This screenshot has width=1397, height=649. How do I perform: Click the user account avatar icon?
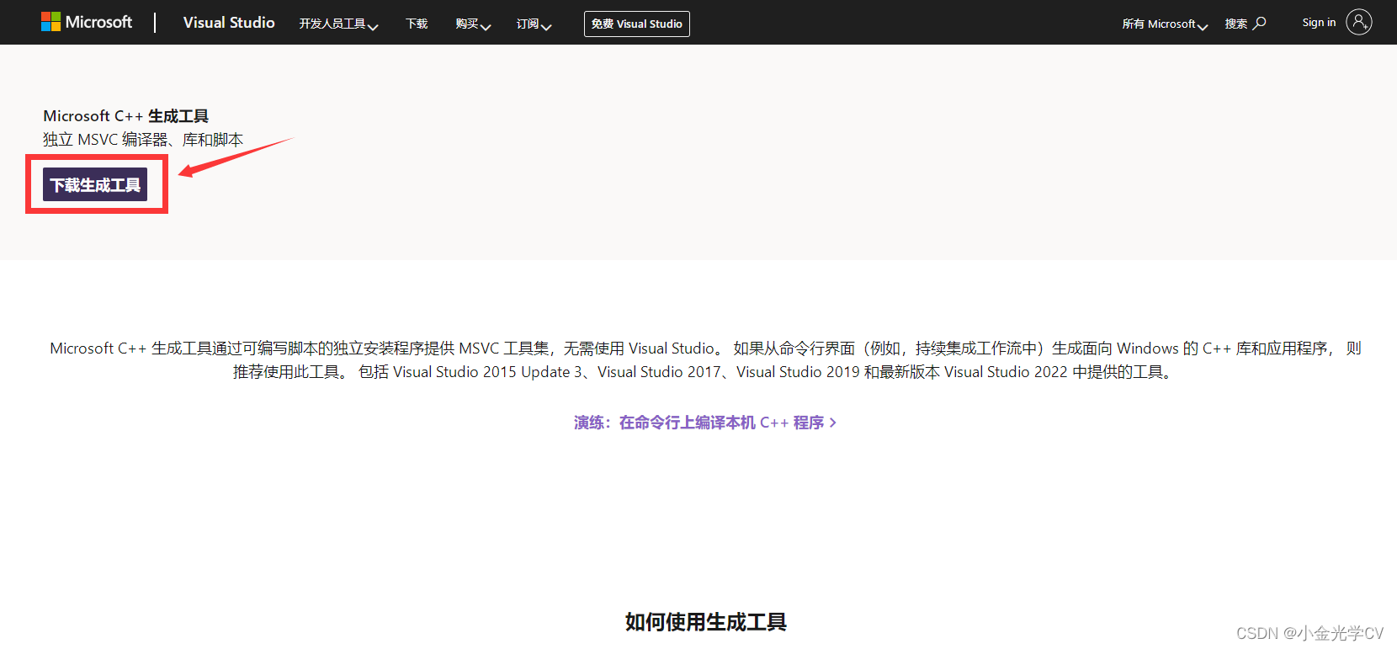(x=1359, y=22)
